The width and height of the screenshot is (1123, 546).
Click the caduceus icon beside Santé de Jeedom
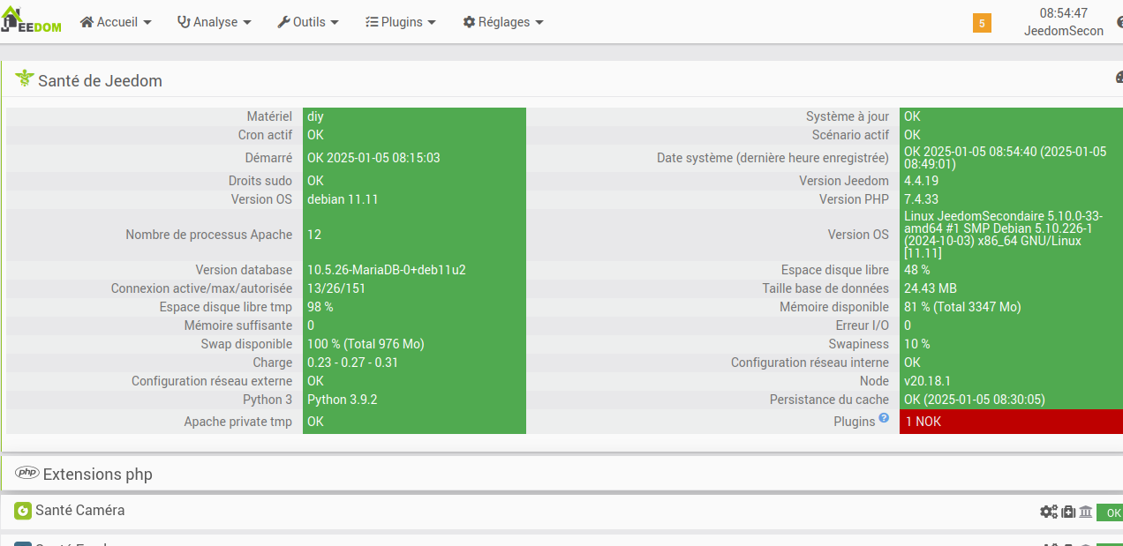click(24, 79)
